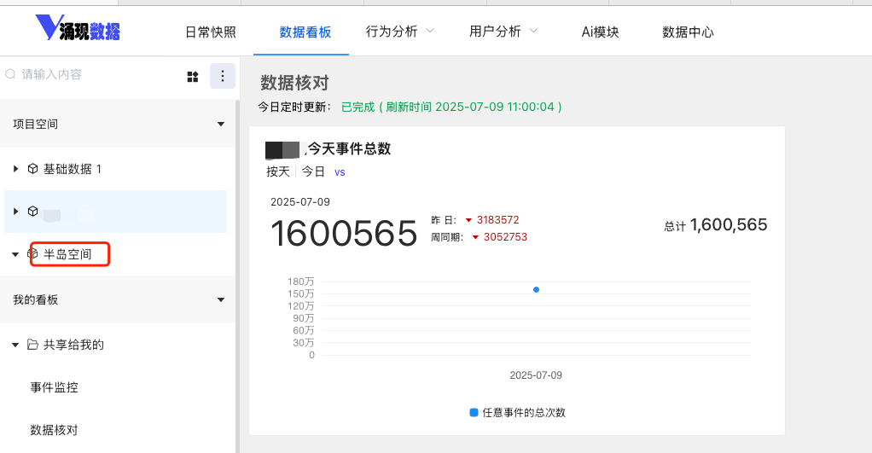Click the 数据核对 page title
The width and height of the screenshot is (872, 453).
[x=294, y=83]
